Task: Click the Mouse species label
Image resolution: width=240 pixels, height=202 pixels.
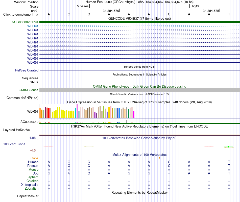Action: [x=33, y=170]
